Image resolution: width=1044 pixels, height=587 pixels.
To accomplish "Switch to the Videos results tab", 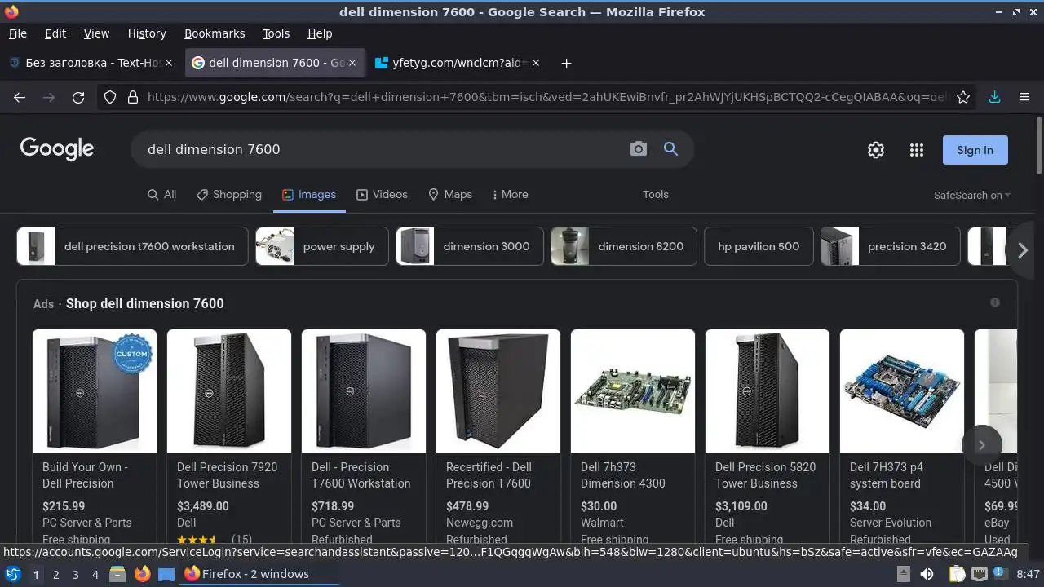I will click(x=382, y=194).
